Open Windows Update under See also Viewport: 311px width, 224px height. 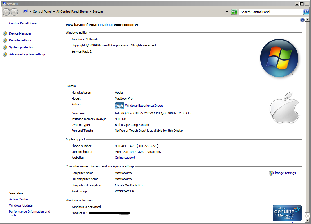[21, 205]
